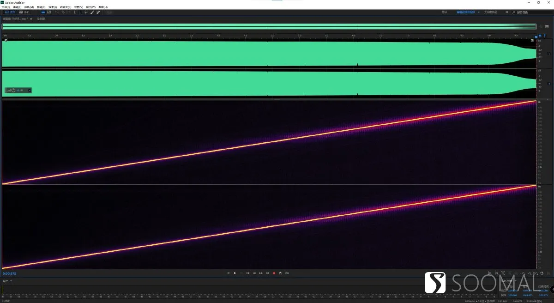Select the 无线电作品 workspace

click(490, 12)
